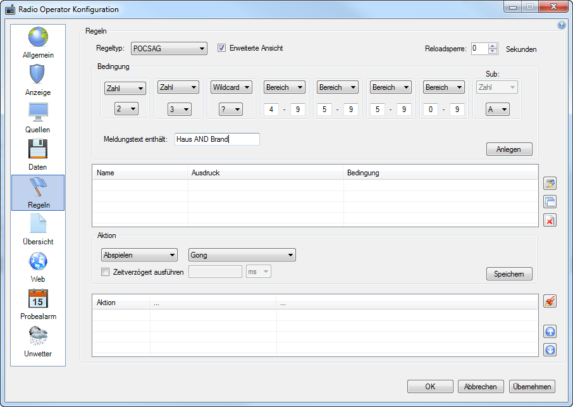Click the Reloadsperre seconds number field
The width and height of the screenshot is (573, 407).
click(480, 49)
